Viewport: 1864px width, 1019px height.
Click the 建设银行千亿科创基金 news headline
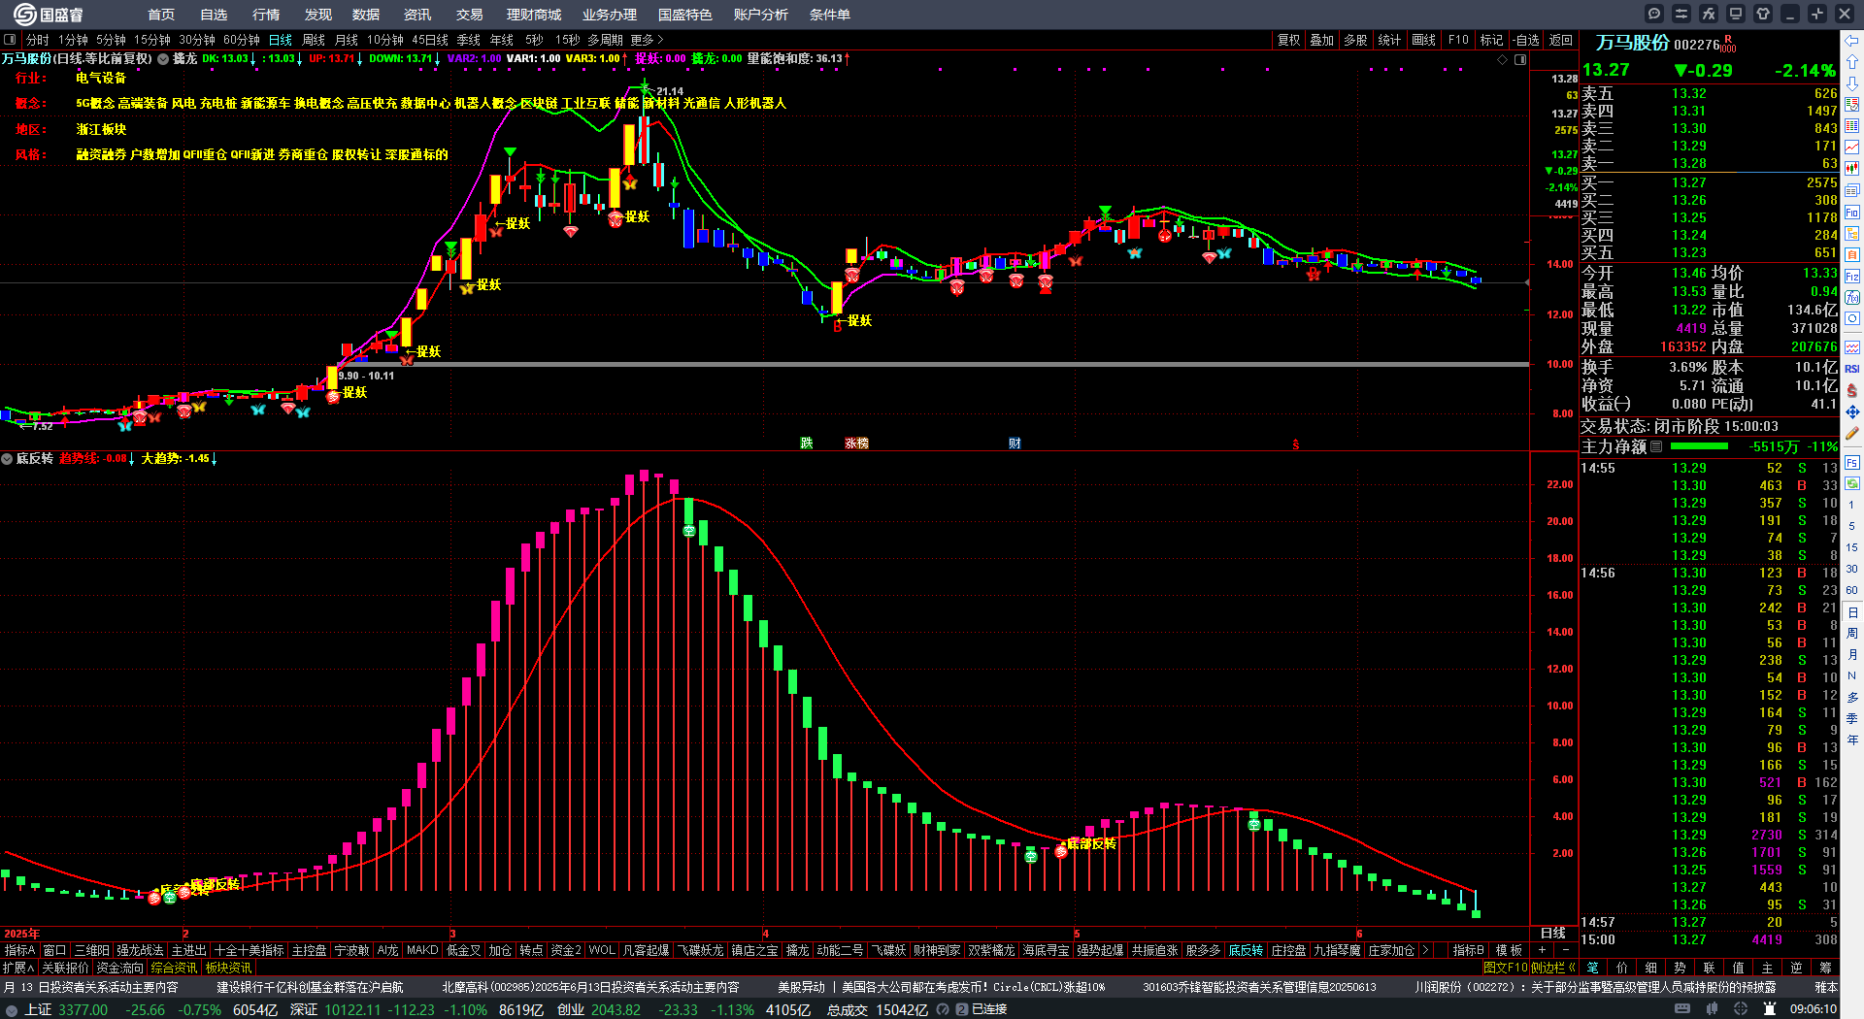pyautogui.click(x=310, y=987)
